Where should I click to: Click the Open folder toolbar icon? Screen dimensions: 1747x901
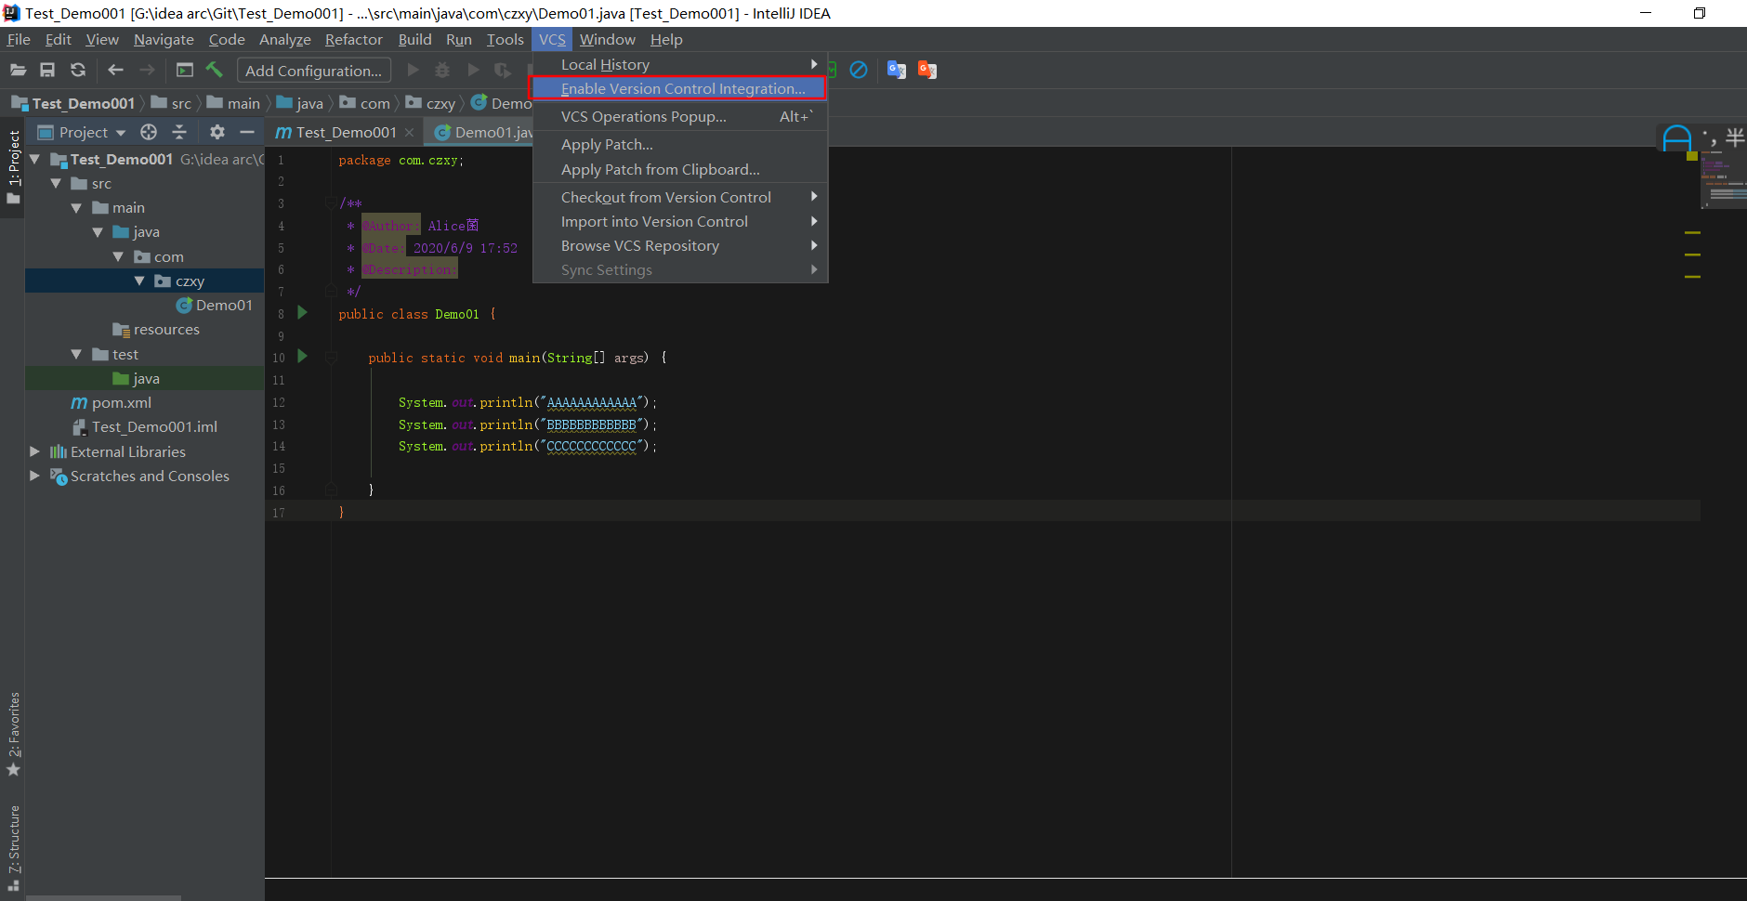[x=18, y=71]
